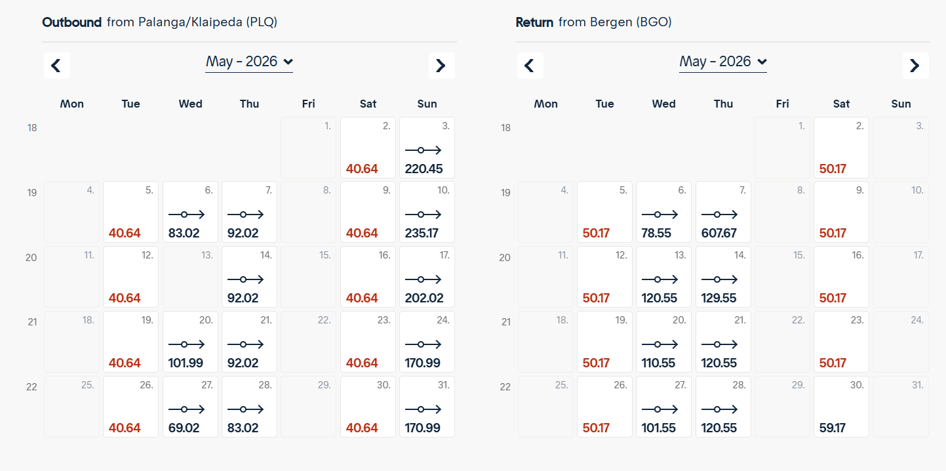This screenshot has width=946, height=471.
Task: Open Return May - 2026 month dropdown
Action: (x=722, y=62)
